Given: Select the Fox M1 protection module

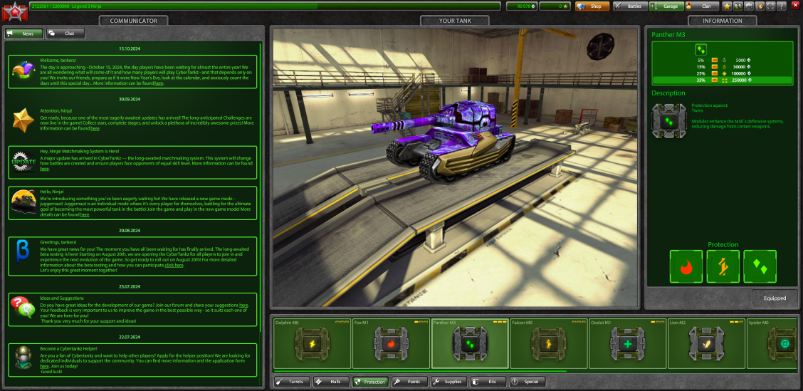Looking at the screenshot, I should (x=390, y=343).
